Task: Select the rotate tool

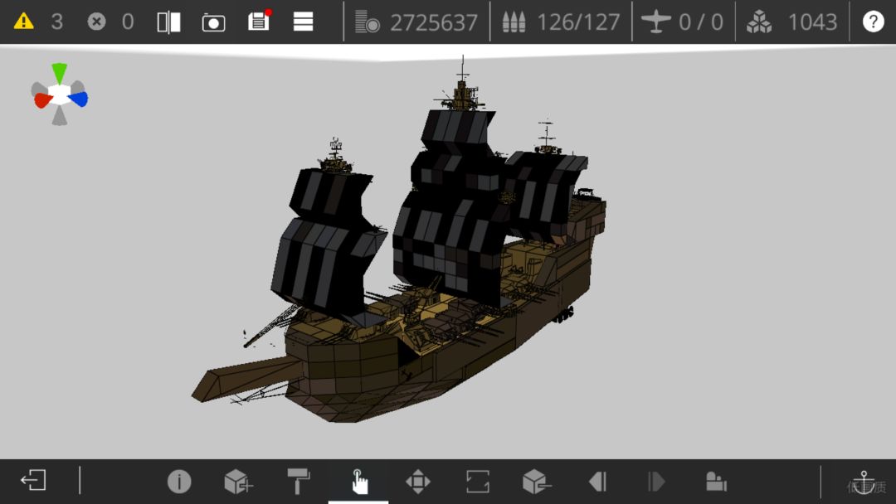Action: [478, 481]
